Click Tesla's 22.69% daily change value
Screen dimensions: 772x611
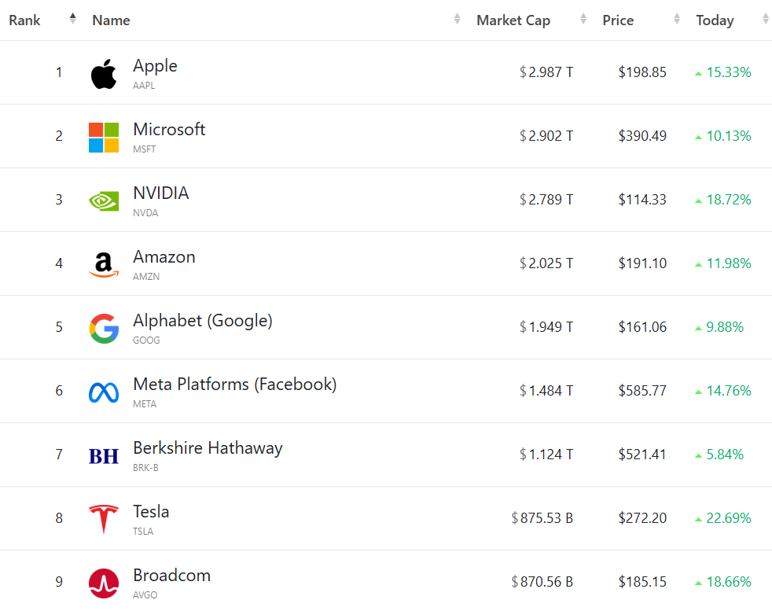(x=728, y=518)
